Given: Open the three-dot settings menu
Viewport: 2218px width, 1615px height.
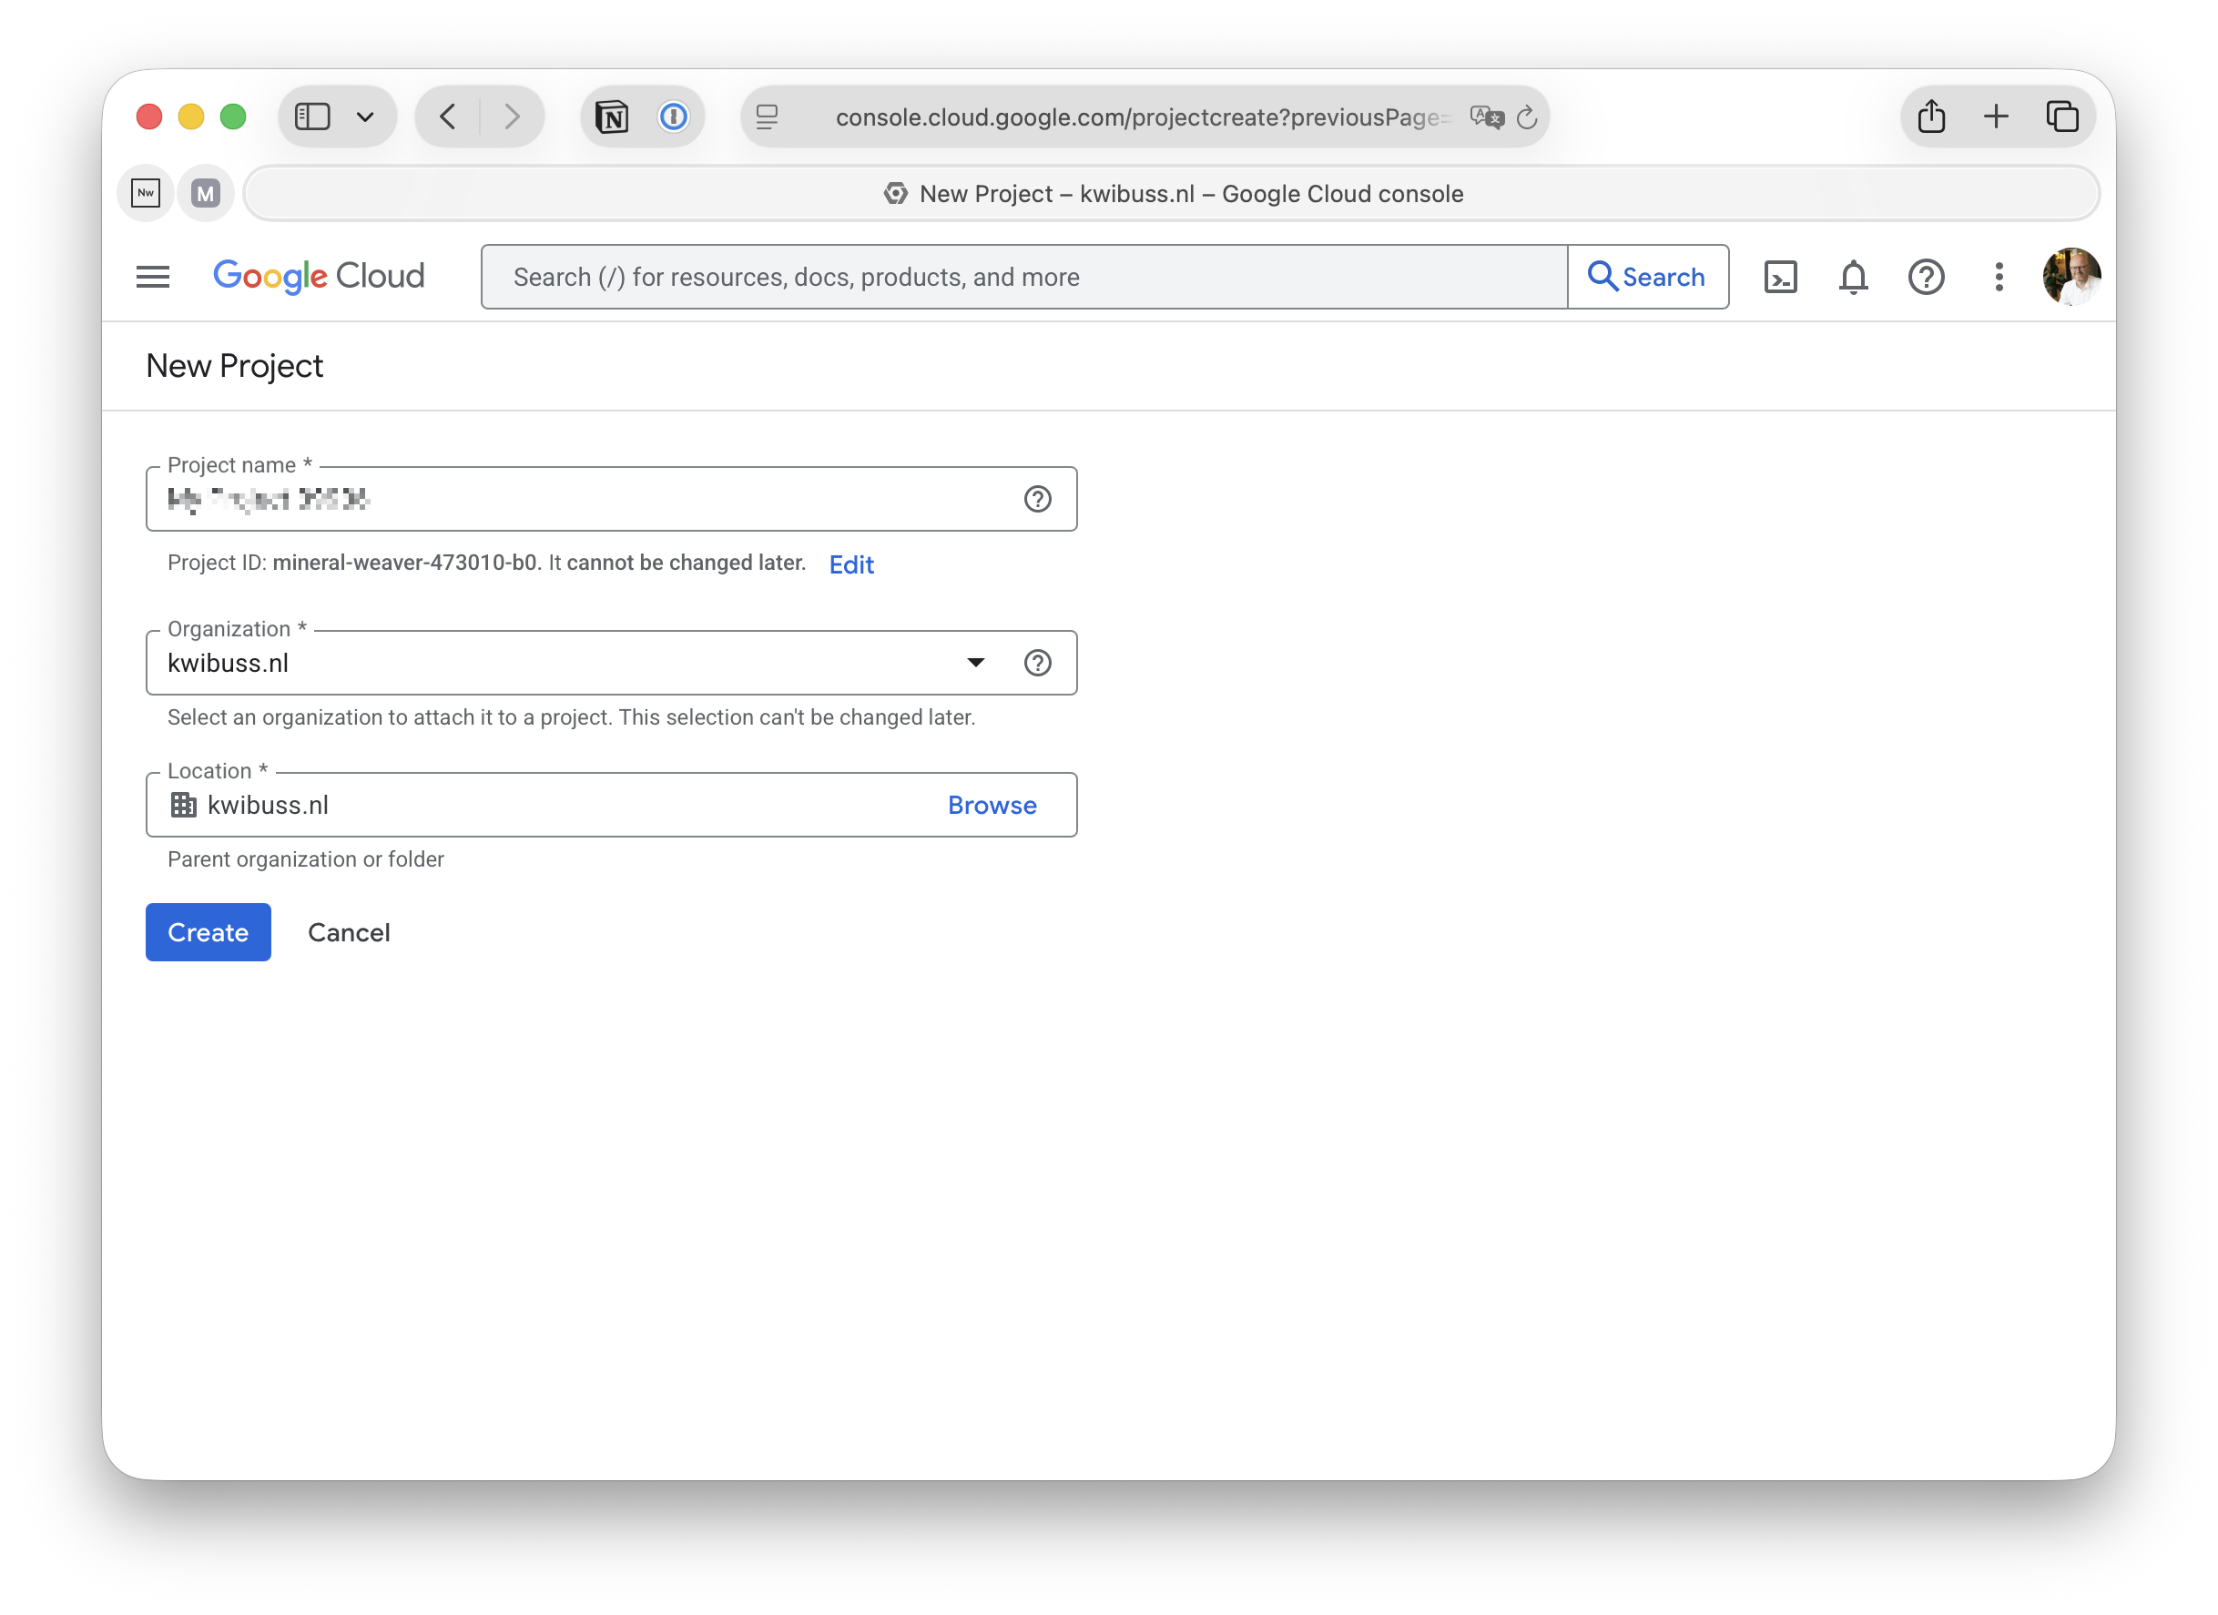Looking at the screenshot, I should point(1999,277).
